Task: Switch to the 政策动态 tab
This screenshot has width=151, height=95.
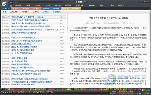Action: [16, 9]
